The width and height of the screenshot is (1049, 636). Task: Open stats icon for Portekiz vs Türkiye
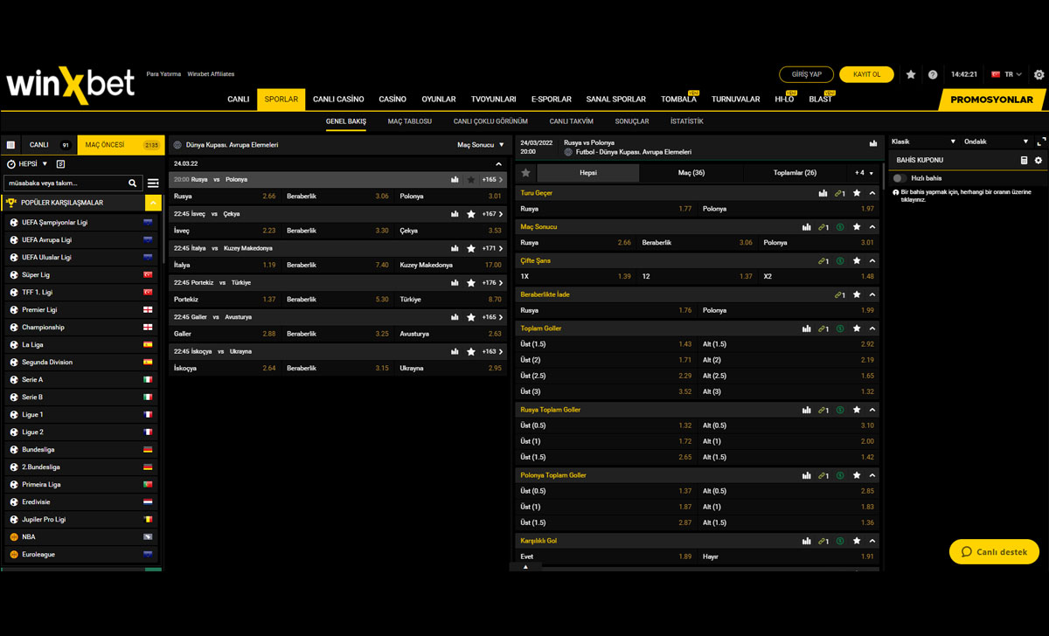coord(455,283)
